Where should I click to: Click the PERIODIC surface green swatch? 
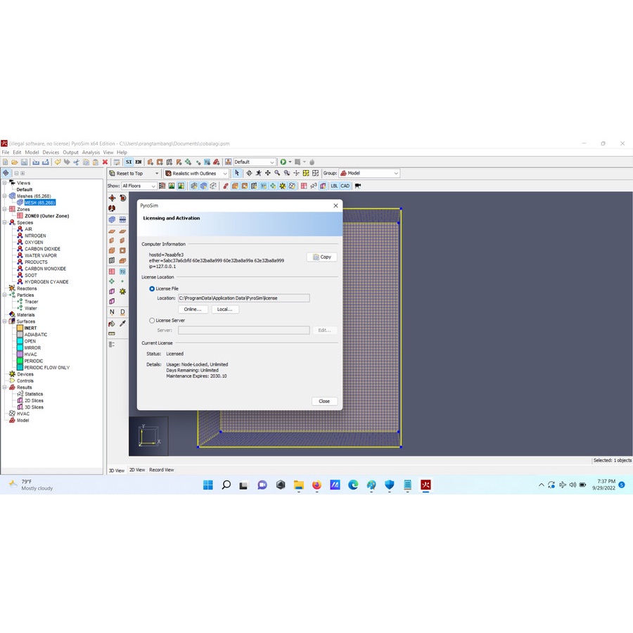click(20, 361)
